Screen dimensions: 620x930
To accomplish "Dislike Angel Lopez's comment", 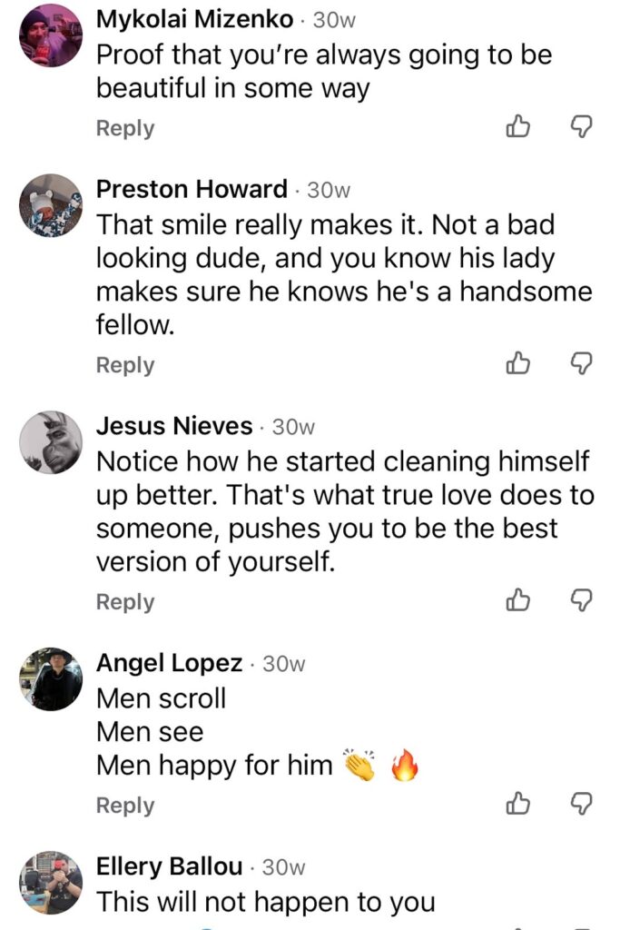I will click(x=581, y=804).
